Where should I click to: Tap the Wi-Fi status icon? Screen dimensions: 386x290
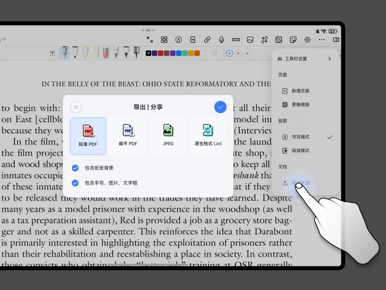pos(324,31)
